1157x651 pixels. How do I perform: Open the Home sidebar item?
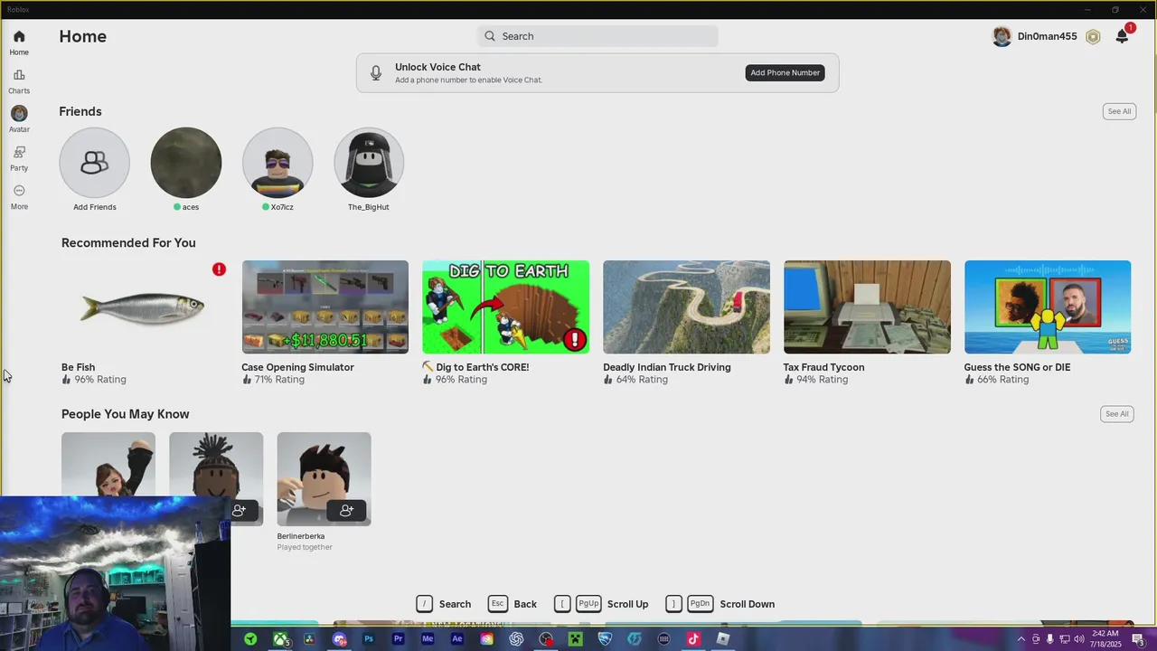coord(19,42)
